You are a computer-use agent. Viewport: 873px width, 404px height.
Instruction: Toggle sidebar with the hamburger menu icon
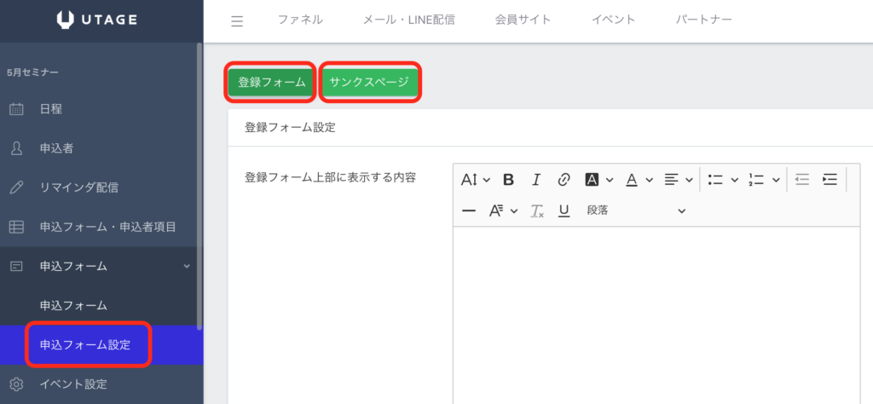[x=237, y=21]
